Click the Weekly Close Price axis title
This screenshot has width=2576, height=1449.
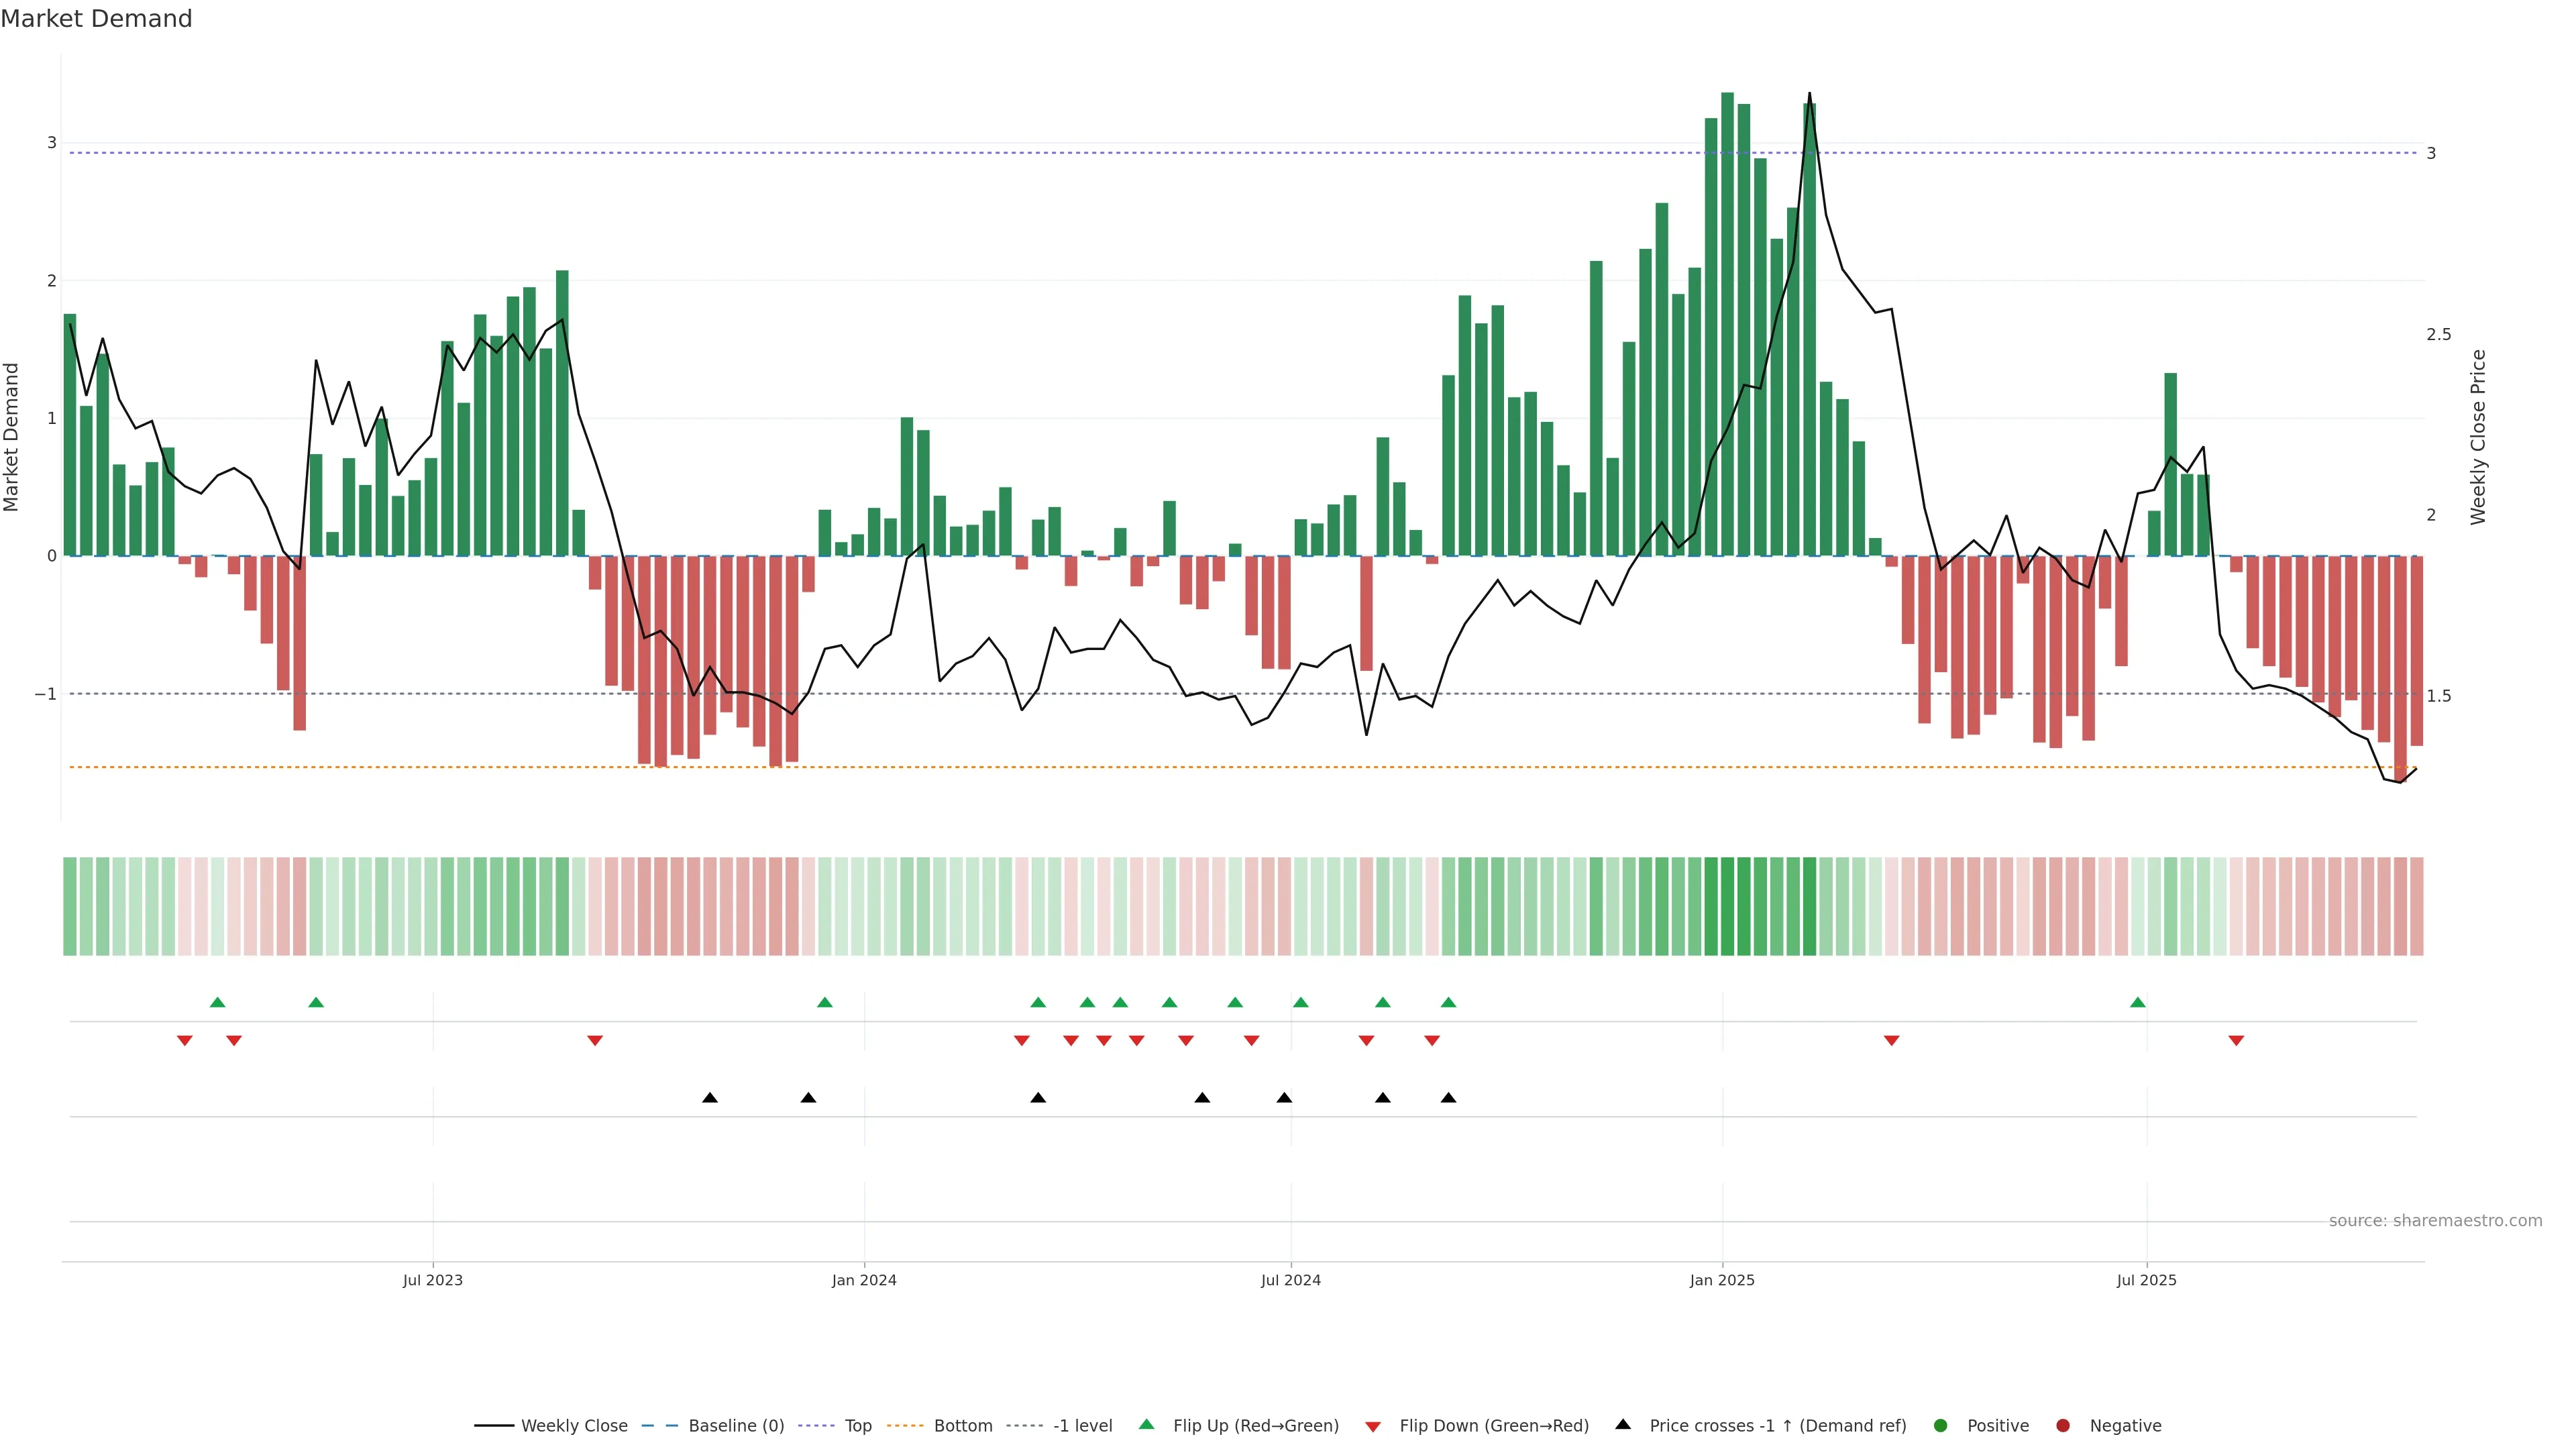(2478, 437)
